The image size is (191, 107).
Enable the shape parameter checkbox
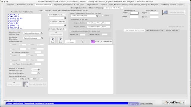pyautogui.click(x=11, y=56)
